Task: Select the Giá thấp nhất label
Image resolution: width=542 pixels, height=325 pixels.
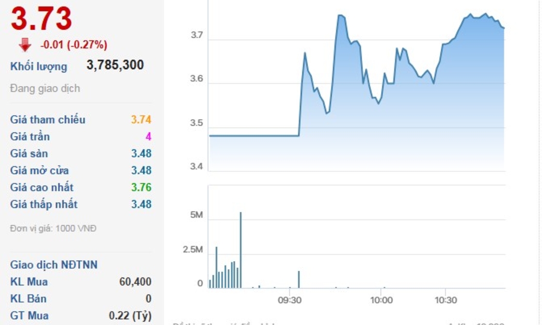Action: (x=44, y=204)
